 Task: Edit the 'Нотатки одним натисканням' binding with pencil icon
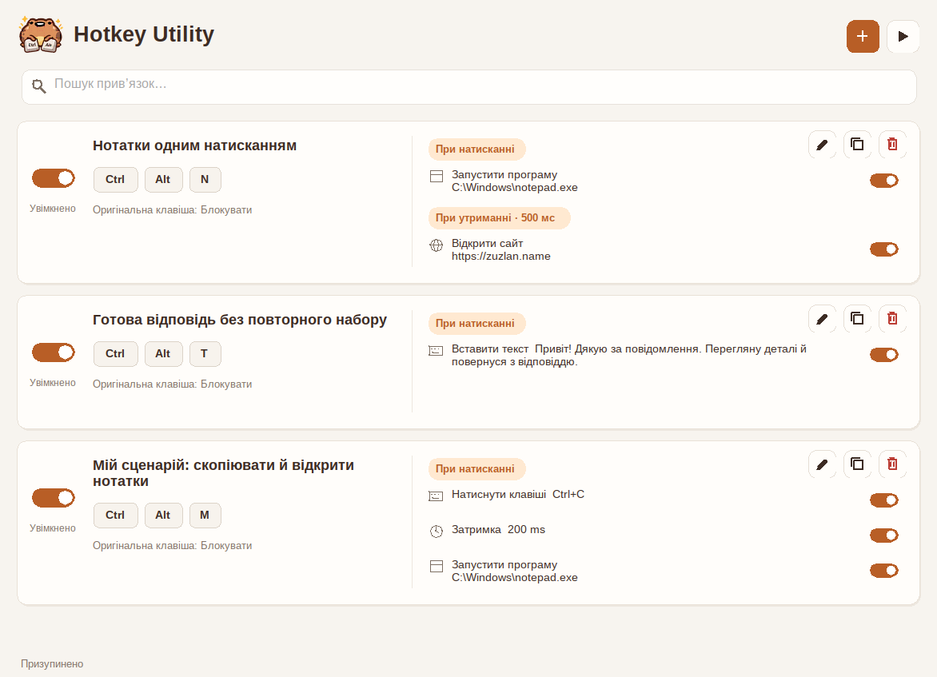point(822,145)
